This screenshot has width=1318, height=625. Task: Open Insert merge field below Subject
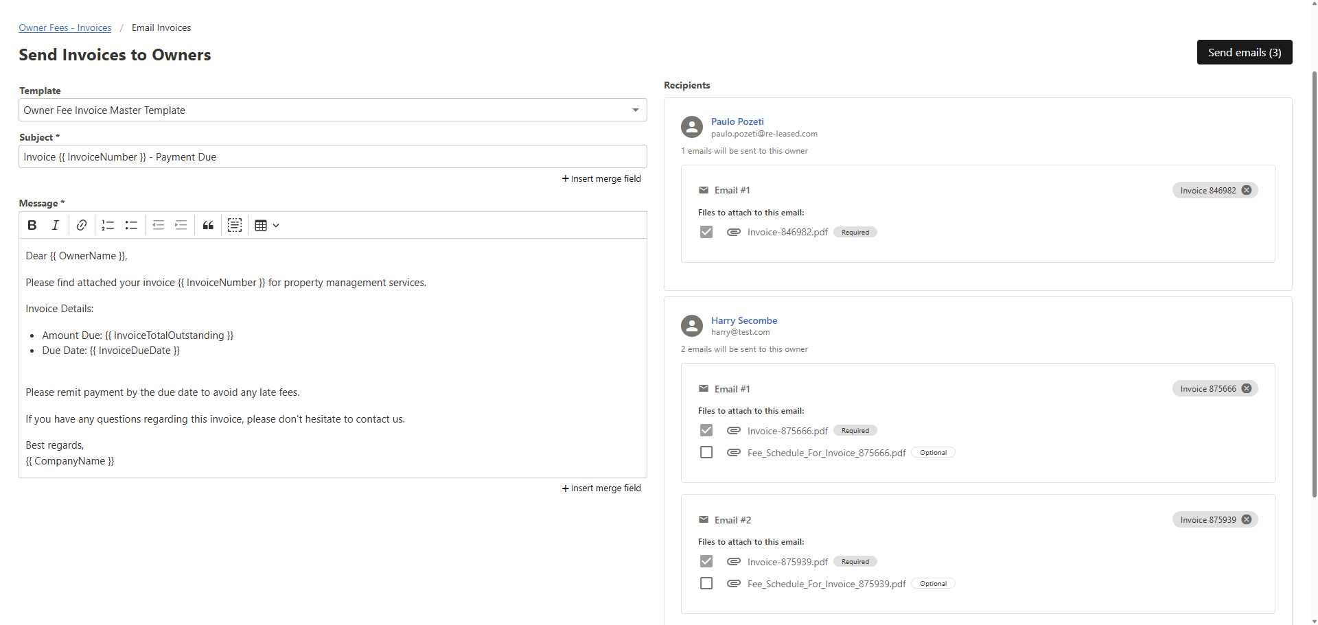[x=601, y=178]
